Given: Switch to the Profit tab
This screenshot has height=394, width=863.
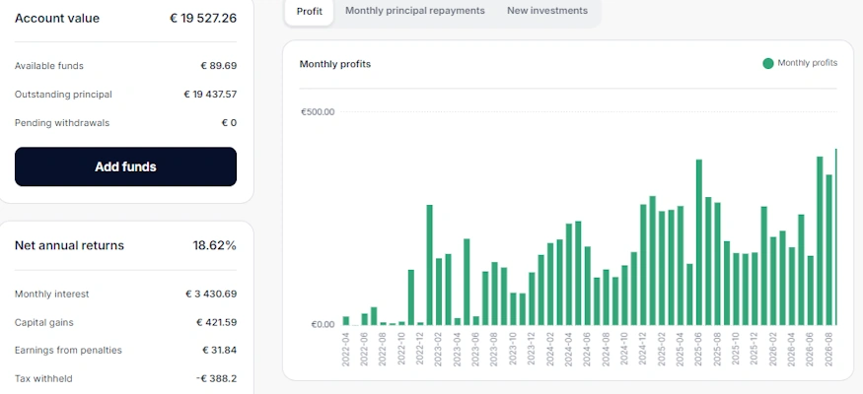Looking at the screenshot, I should (310, 11).
